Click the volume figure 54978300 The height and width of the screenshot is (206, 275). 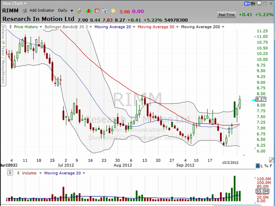point(176,20)
